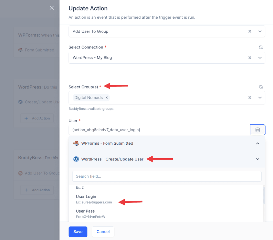Image resolution: width=273 pixels, height=240 pixels.
Task: Click the database icon beside User field
Action: coord(257,130)
